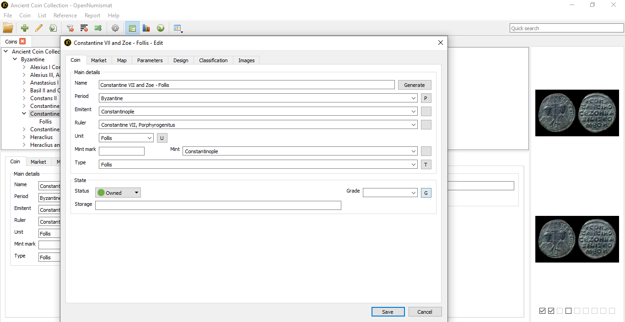Toggle the second checked image checkbox
The height and width of the screenshot is (322, 625).
(x=551, y=311)
